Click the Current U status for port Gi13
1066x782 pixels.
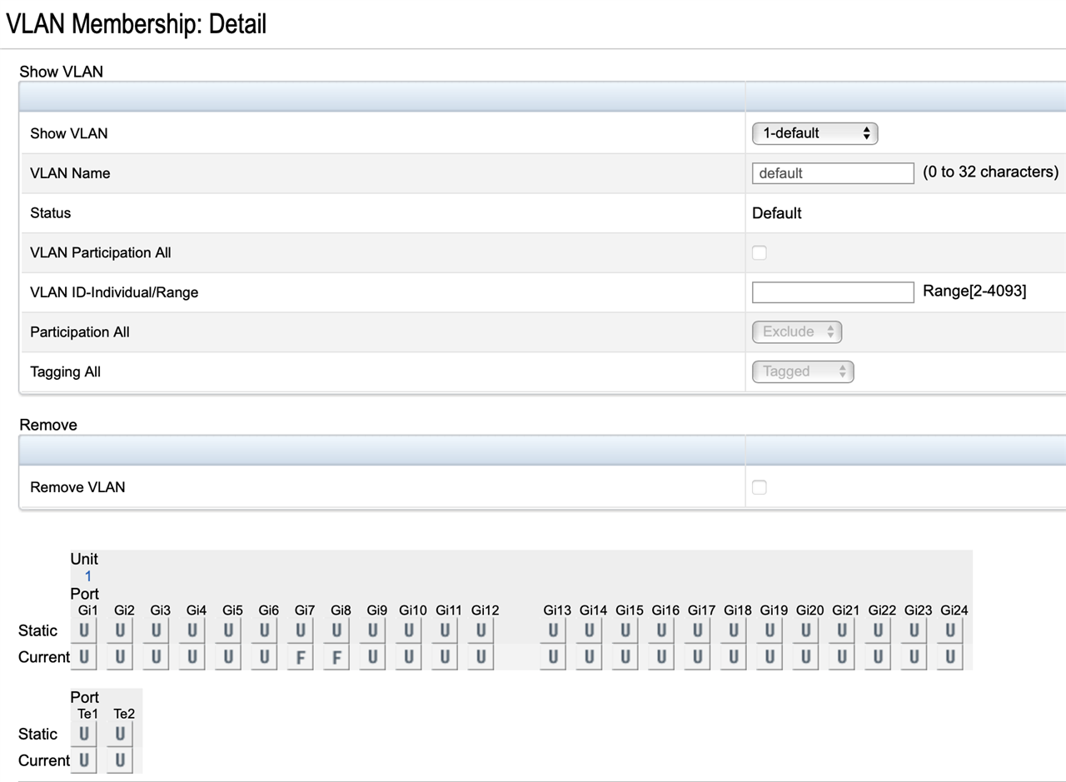(x=553, y=657)
